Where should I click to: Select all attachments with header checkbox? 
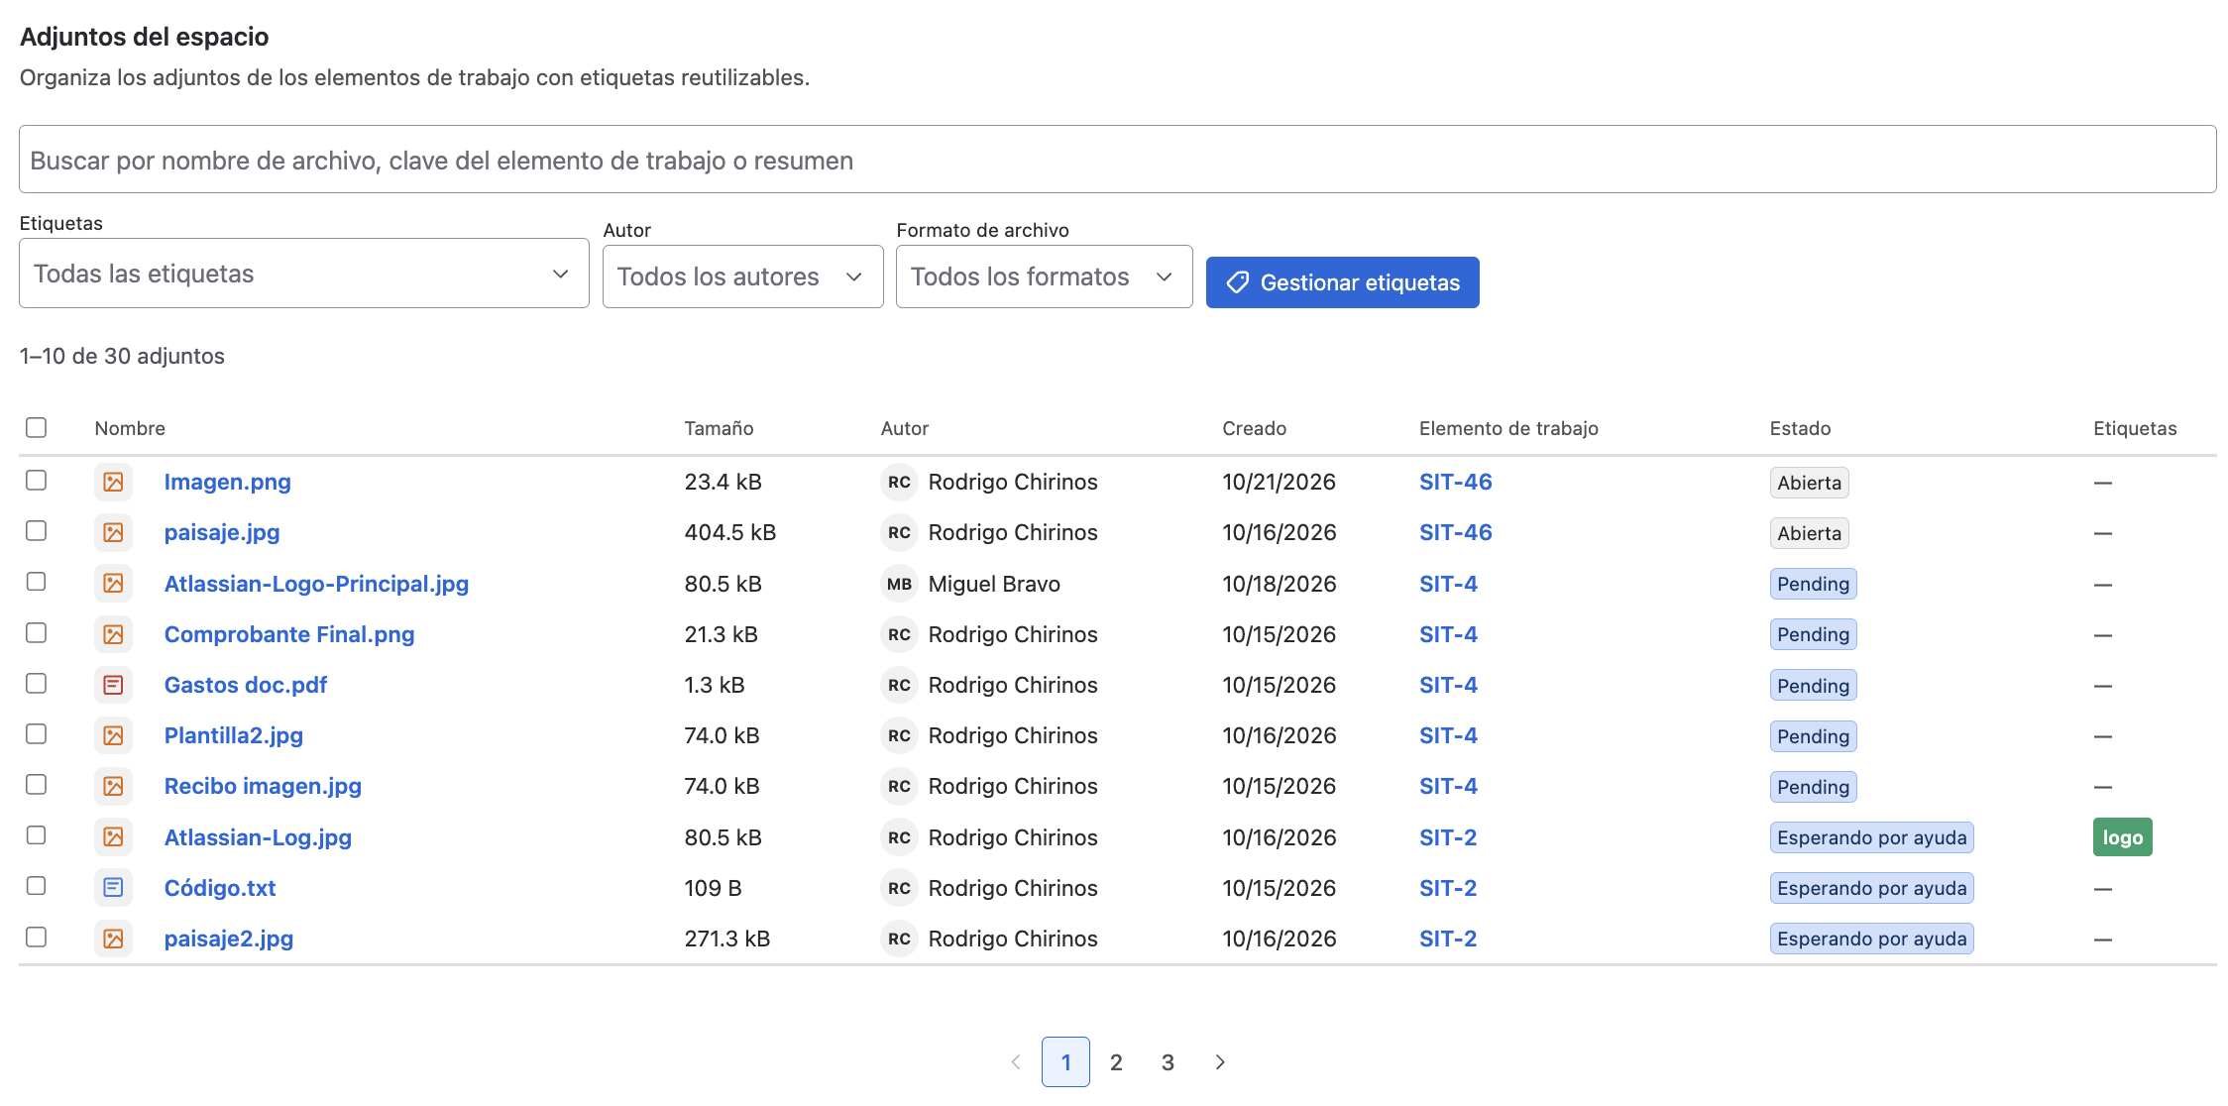point(37,427)
